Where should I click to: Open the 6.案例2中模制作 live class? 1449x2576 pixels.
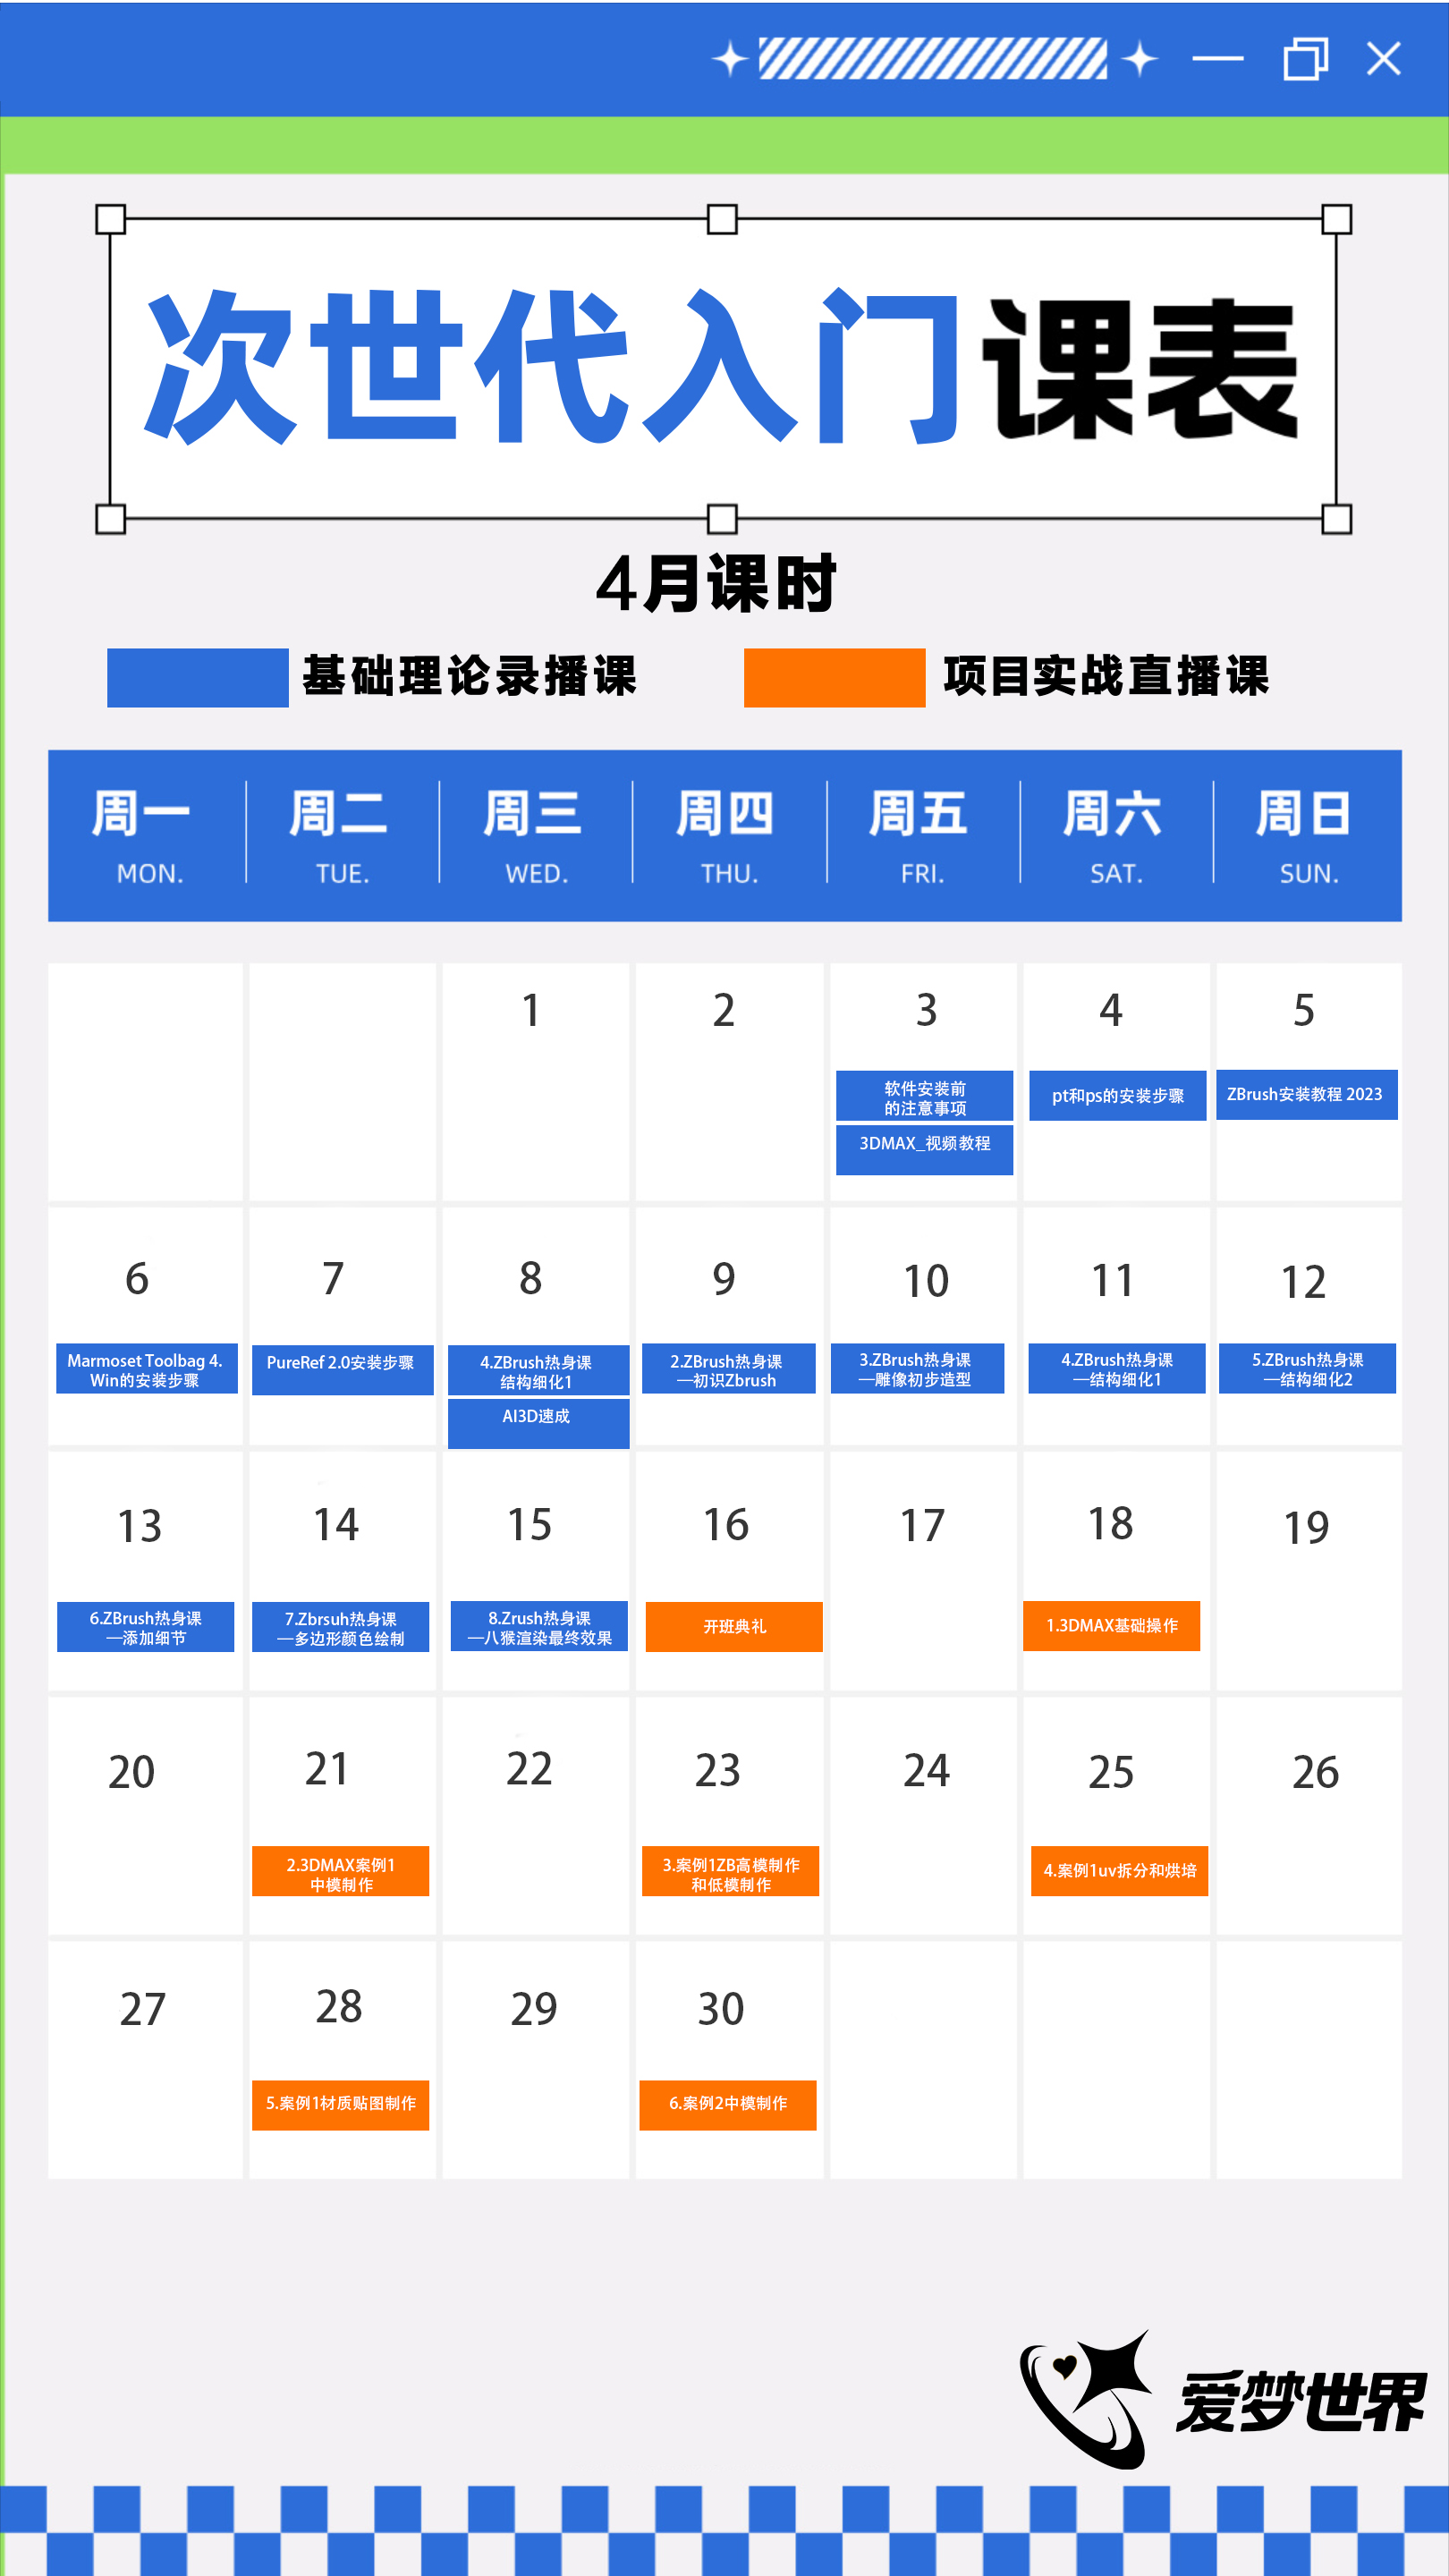[x=727, y=2104]
